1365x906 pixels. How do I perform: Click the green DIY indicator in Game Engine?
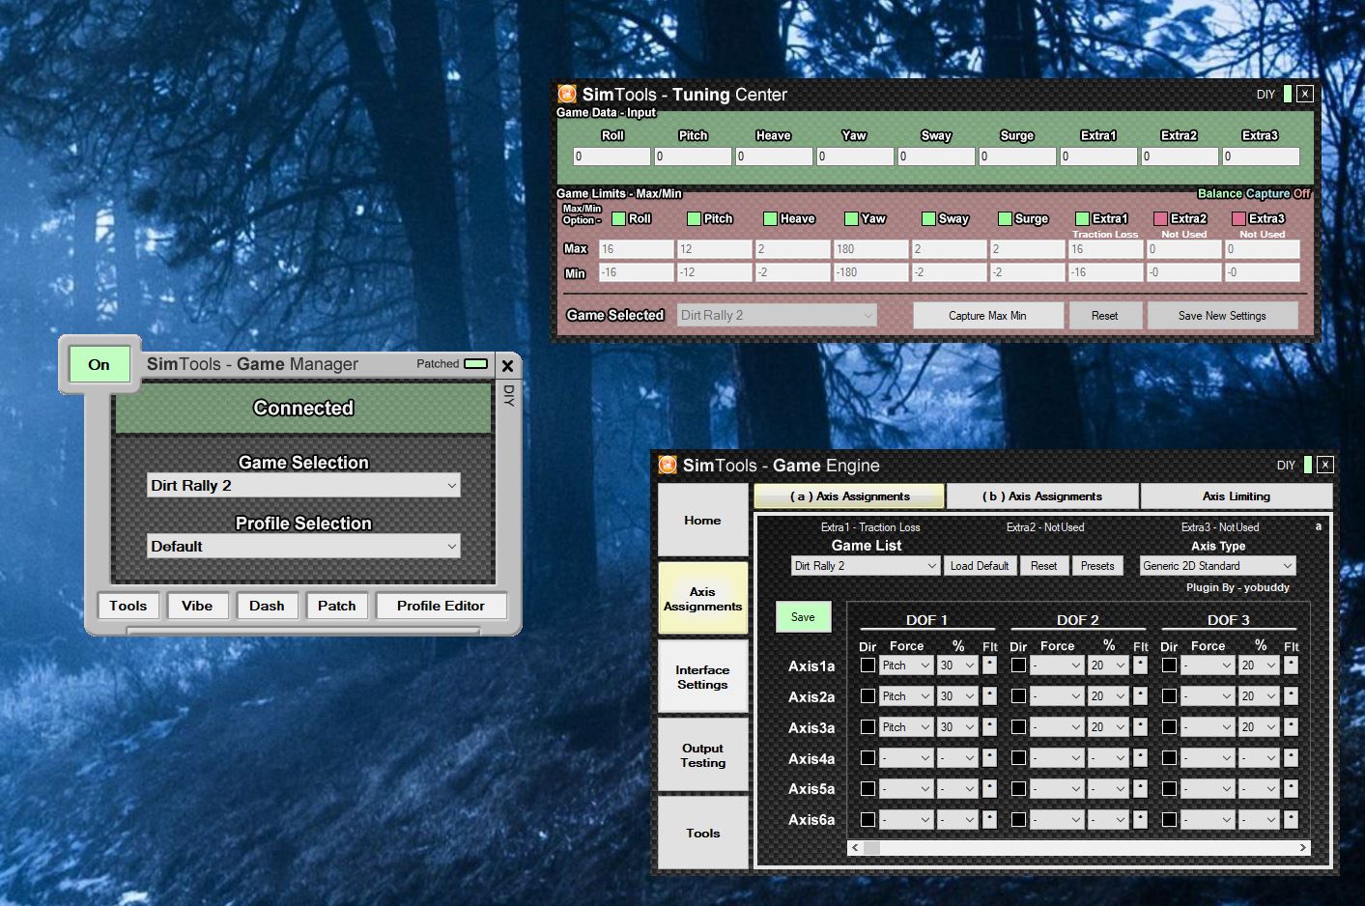1307,465
